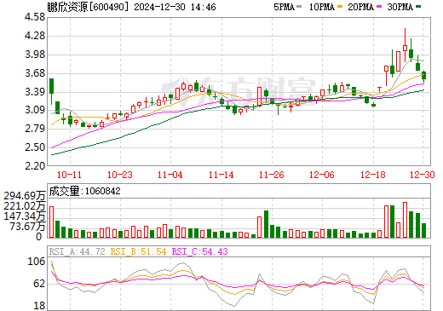Click the RSI_C:54.43 indicator label
This screenshot has width=443, height=311.
(x=200, y=251)
